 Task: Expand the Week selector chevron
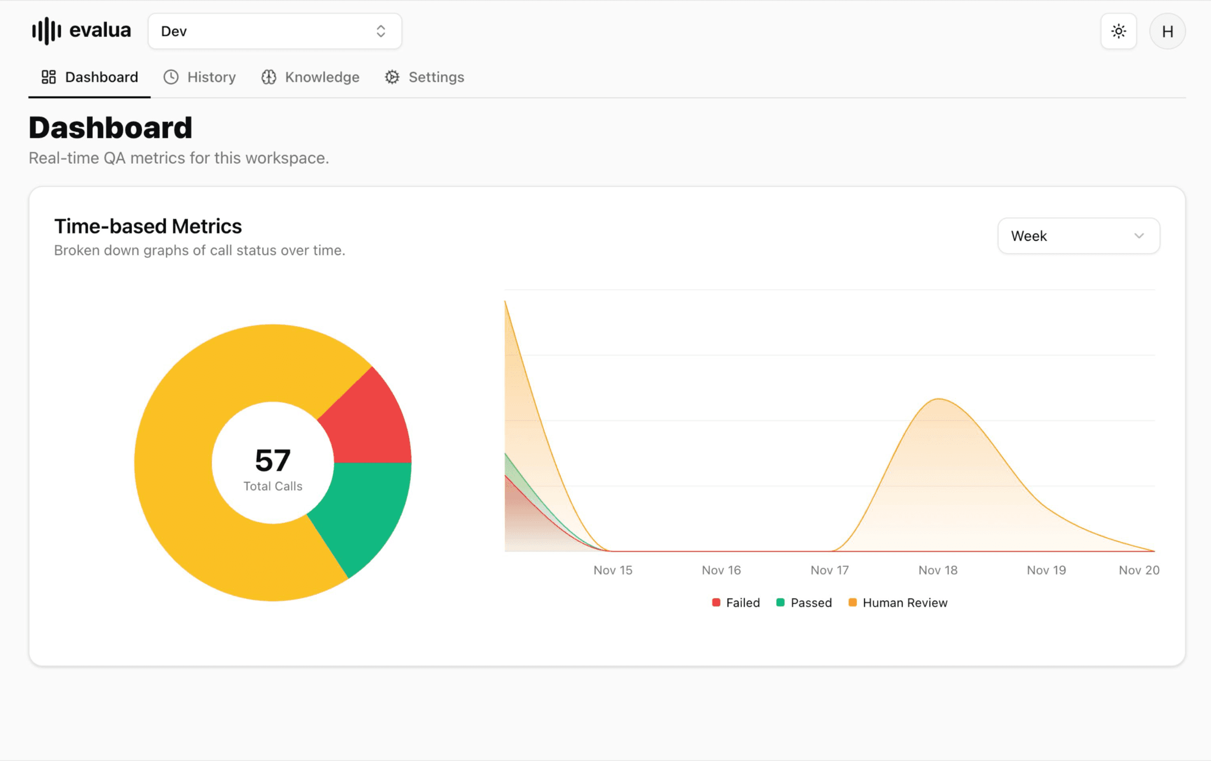pos(1139,235)
